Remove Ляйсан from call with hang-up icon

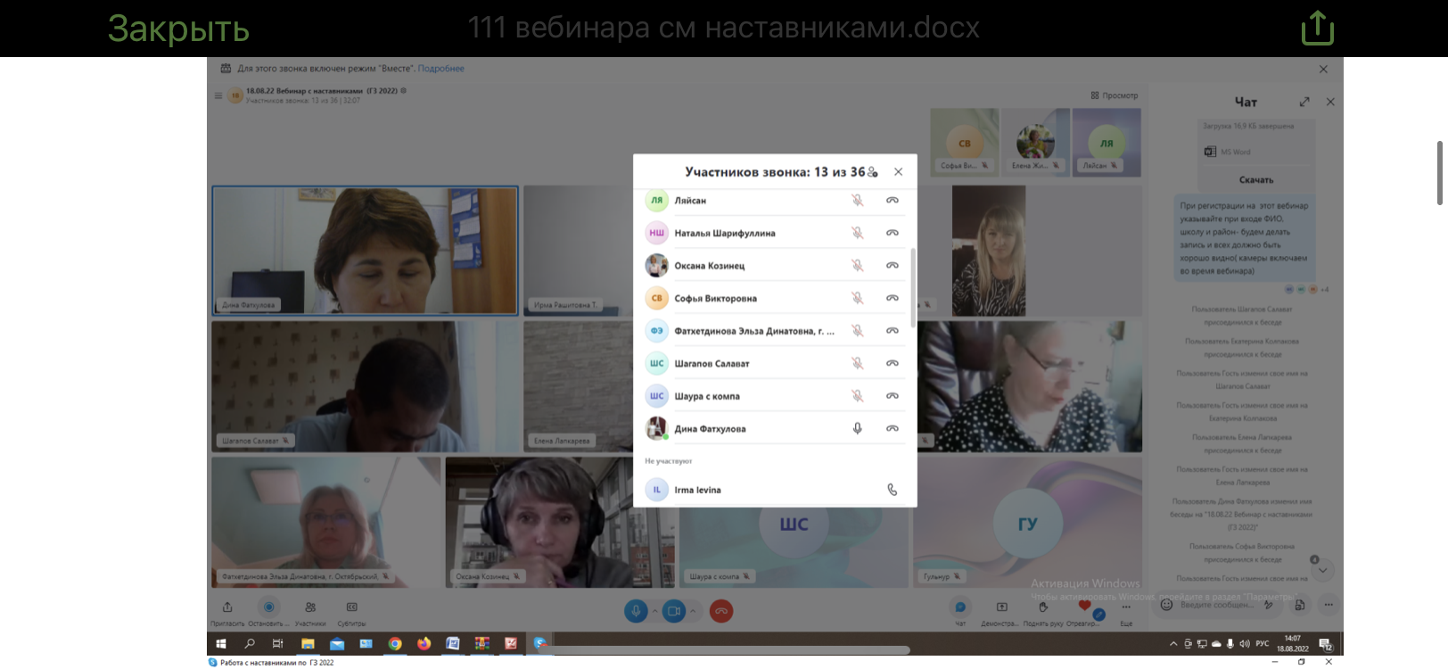(892, 201)
